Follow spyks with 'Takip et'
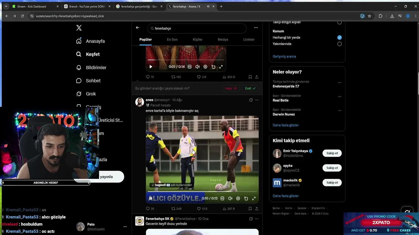Screen dimensions: 419x235 (x=332, y=168)
